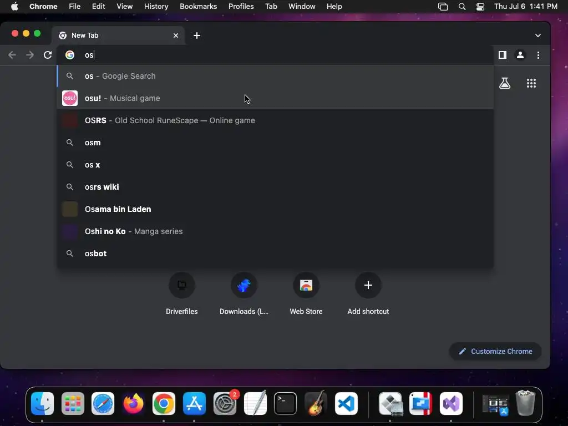Reload the page
568x426 pixels.
[x=48, y=55]
